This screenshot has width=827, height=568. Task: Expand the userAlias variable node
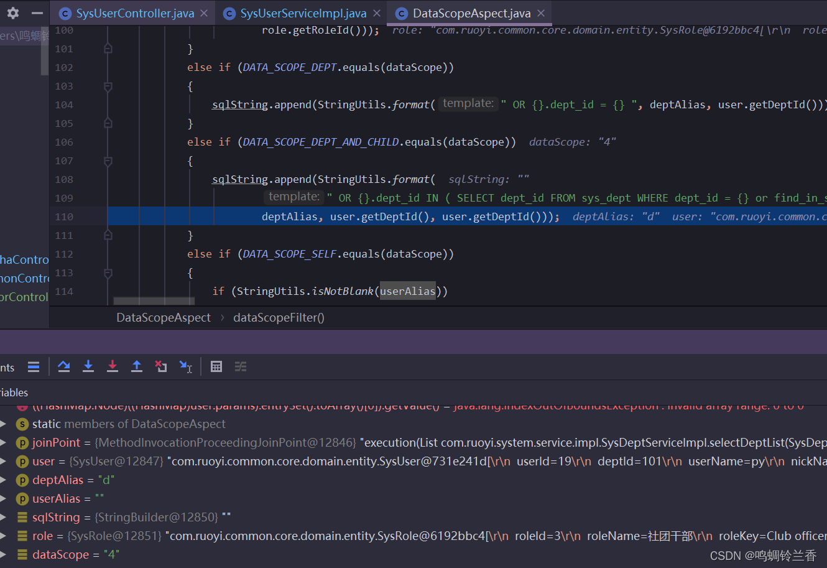pyautogui.click(x=4, y=498)
